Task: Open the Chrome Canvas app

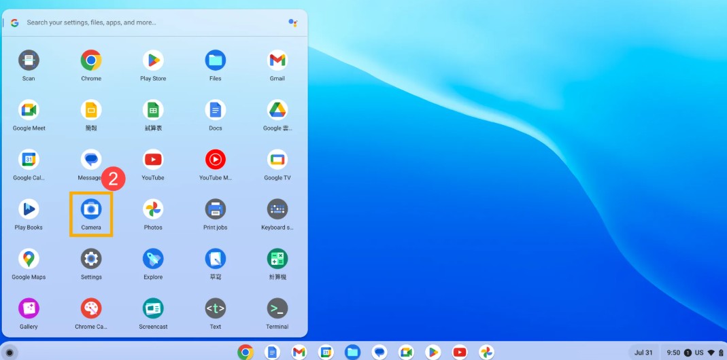Action: click(91, 308)
